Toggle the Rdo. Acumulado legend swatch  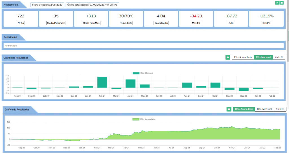[x=135, y=119]
